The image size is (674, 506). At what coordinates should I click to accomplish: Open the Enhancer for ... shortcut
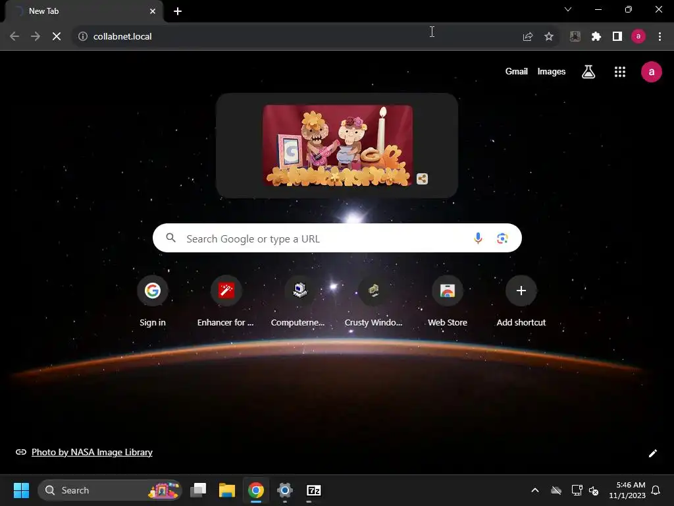pos(226,301)
